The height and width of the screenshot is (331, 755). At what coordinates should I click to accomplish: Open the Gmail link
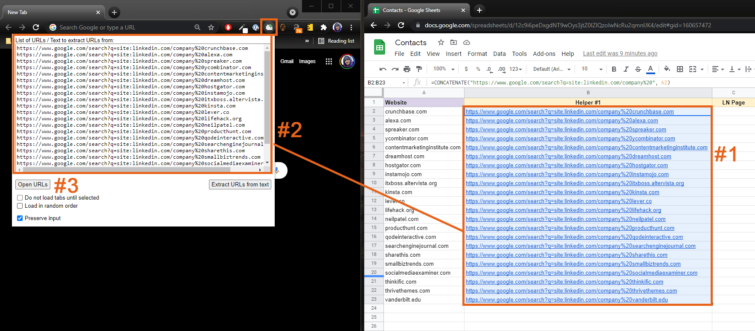click(x=287, y=61)
